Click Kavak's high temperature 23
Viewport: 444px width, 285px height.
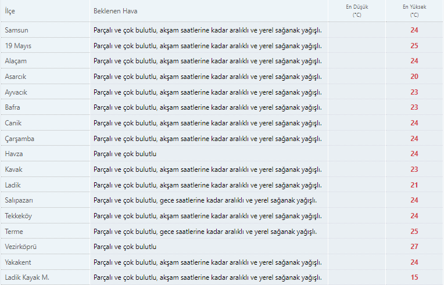[414, 169]
